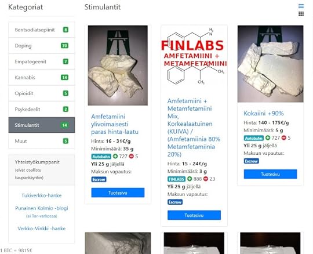This screenshot has width=313, height=254.
Task: Open the Tukiverkko-hanke partner link
Action: point(42,195)
